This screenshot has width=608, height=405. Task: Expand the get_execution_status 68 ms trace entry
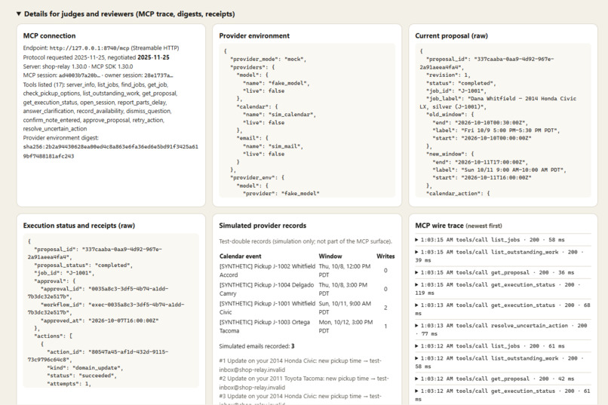[x=502, y=309]
